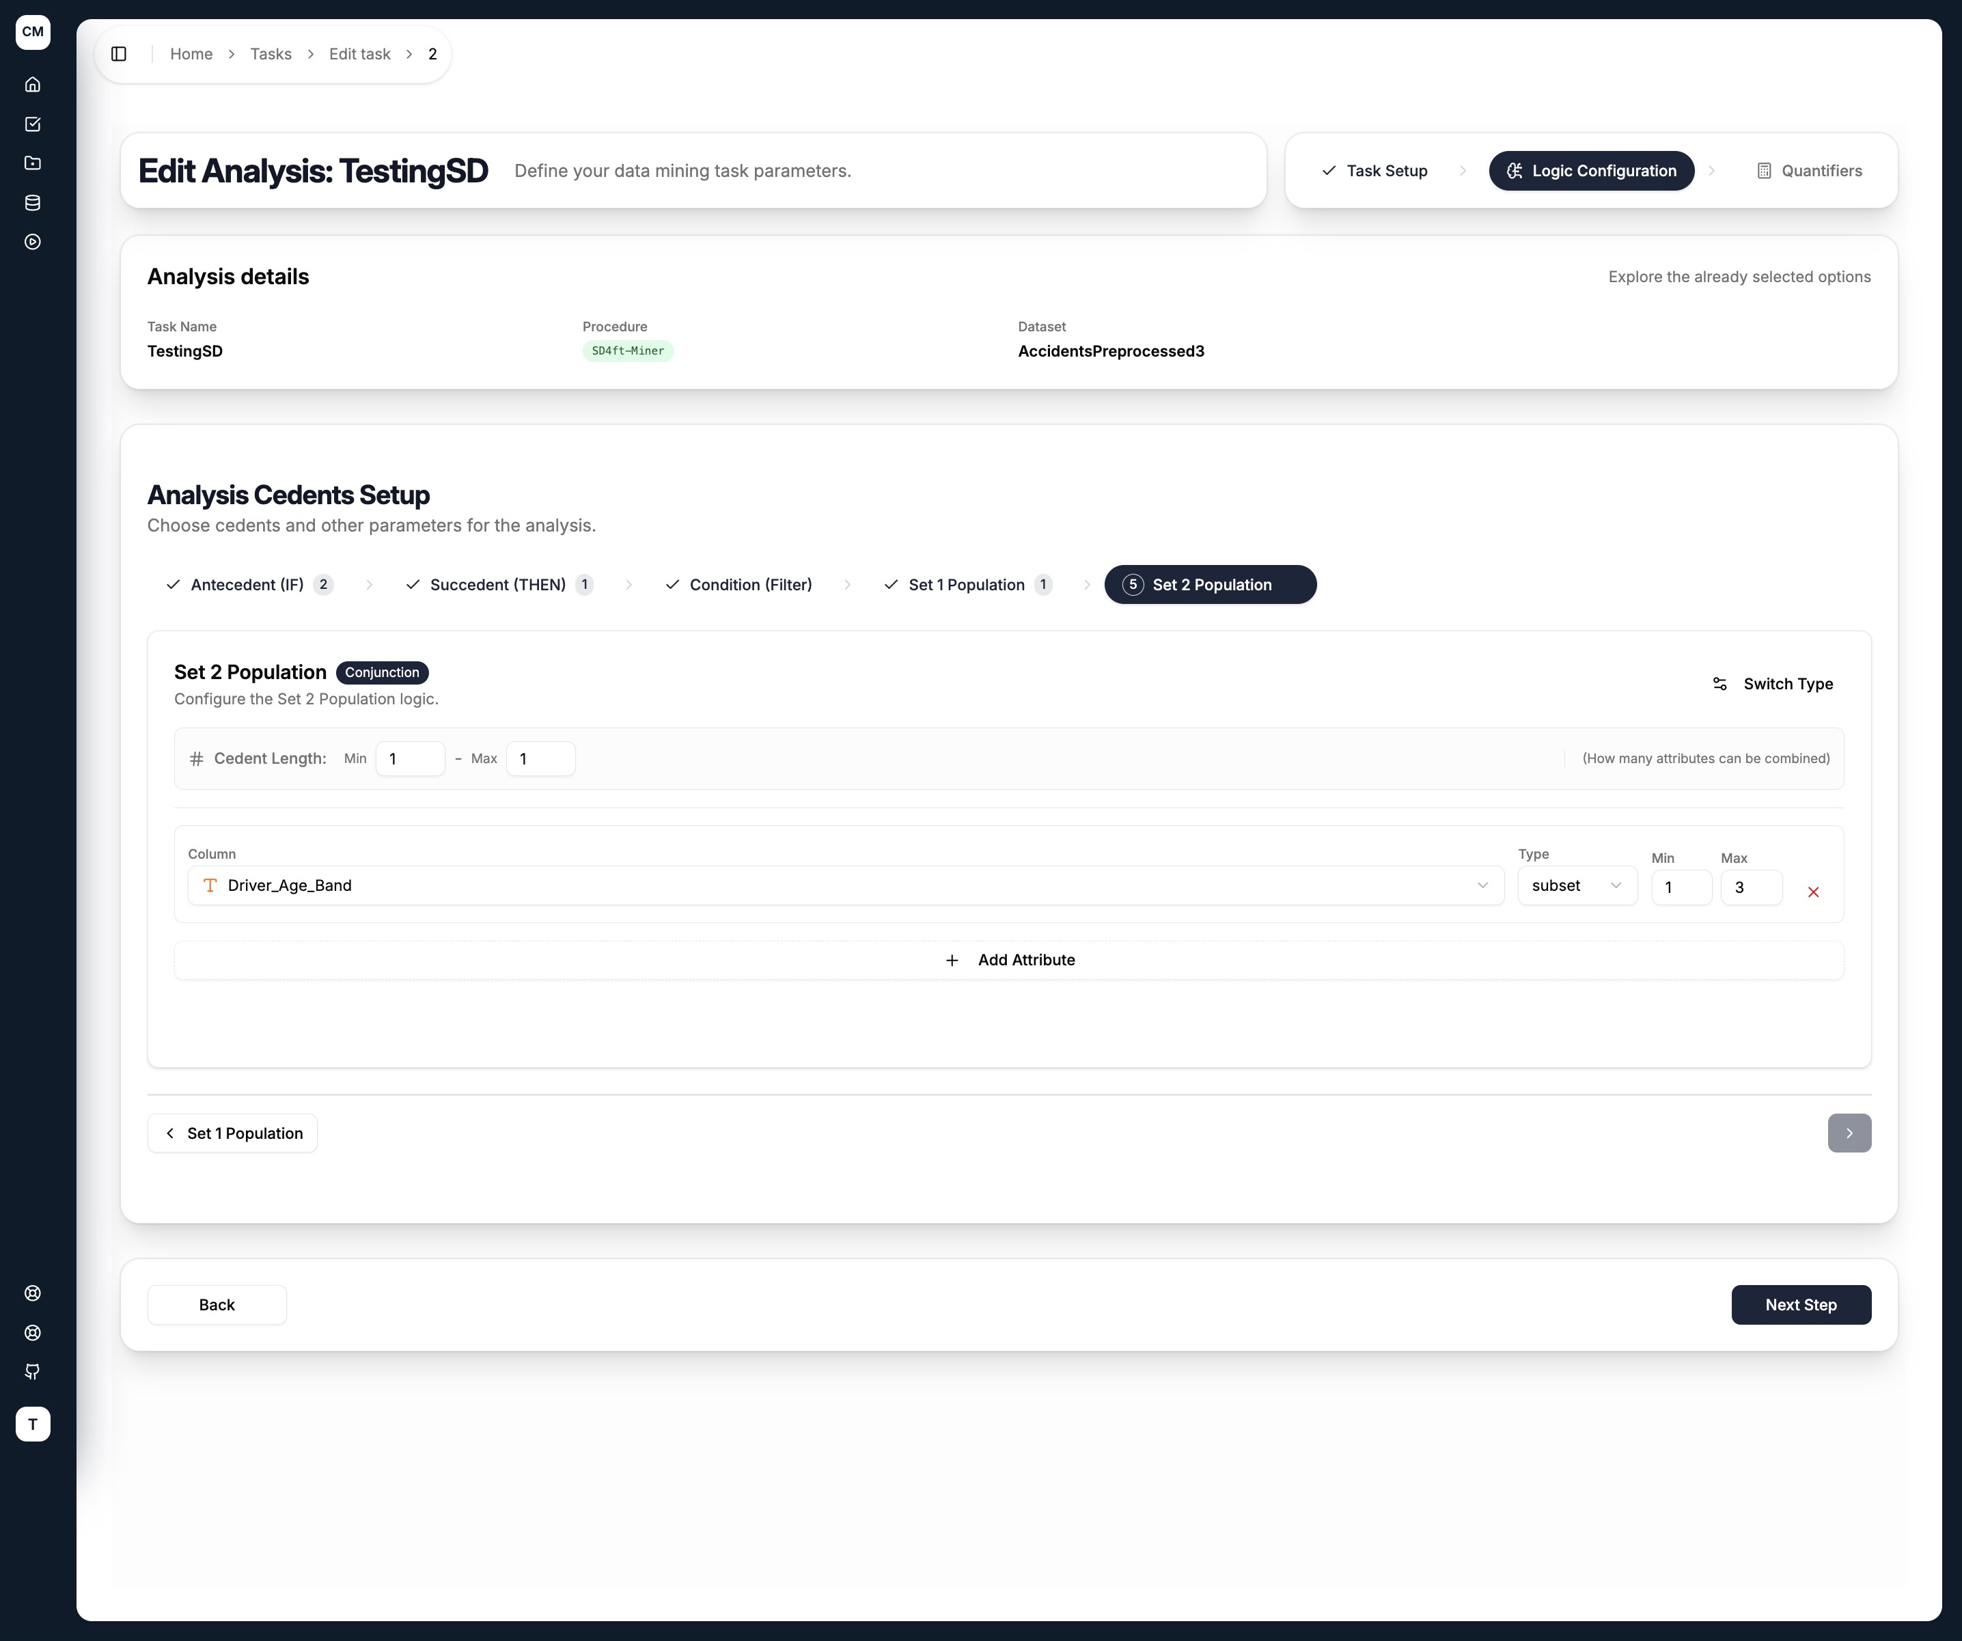Screen dimensions: 1962x1641
Task: Click the hash icon beside Cedent Length
Action: pos(196,759)
